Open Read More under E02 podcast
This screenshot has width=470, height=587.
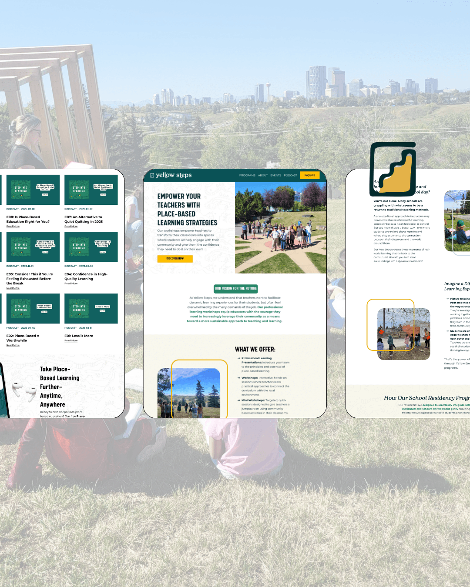point(13,345)
